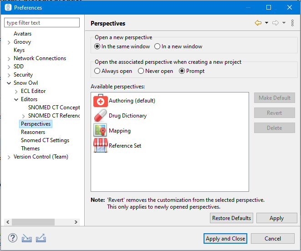301x251 pixels.
Task: Collapse the Snow Owl tree node
Action: click(x=9, y=83)
